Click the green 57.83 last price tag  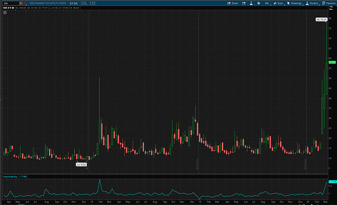pos(332,62)
